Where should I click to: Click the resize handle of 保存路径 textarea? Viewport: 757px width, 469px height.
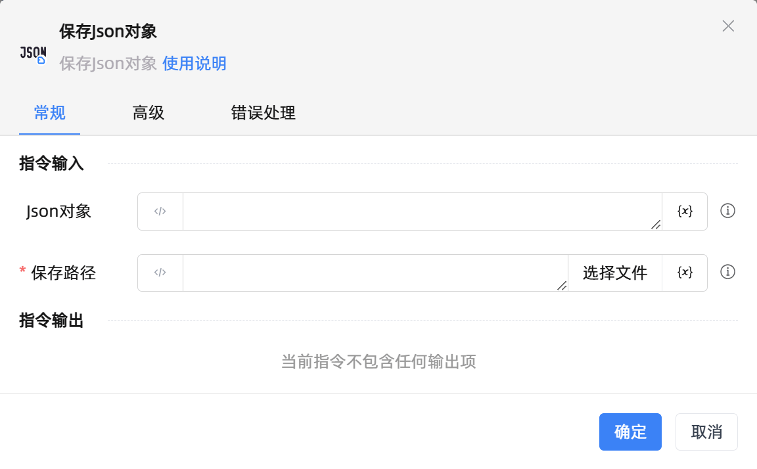click(x=562, y=287)
